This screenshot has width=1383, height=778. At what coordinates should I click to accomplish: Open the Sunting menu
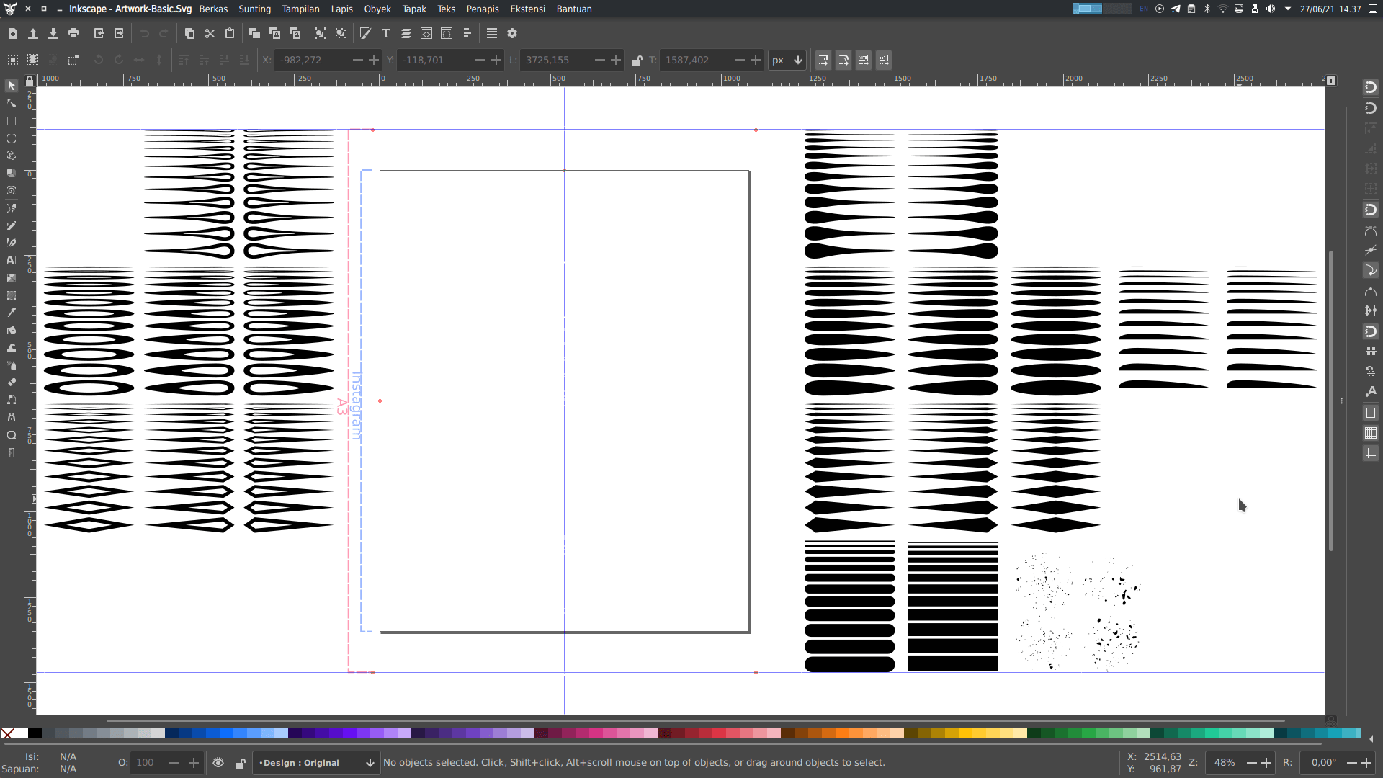click(255, 9)
